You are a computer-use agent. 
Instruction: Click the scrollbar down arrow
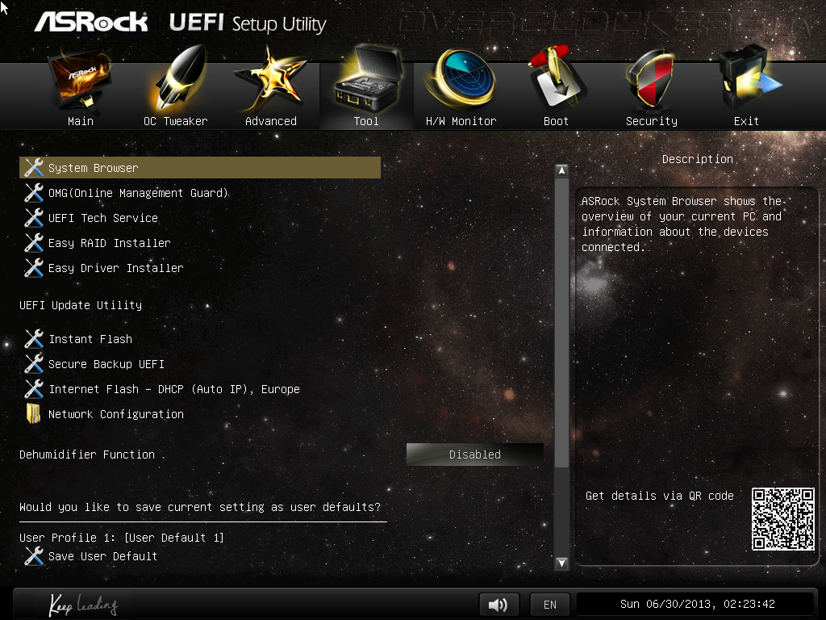(x=561, y=563)
